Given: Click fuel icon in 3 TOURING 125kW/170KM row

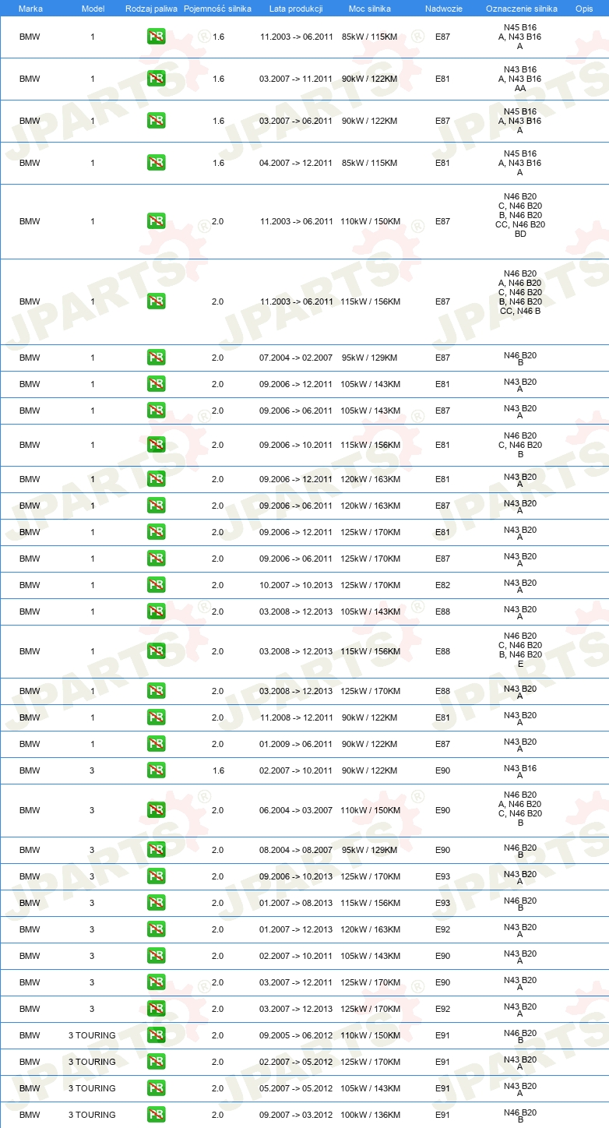Looking at the screenshot, I should pyautogui.click(x=156, y=1062).
